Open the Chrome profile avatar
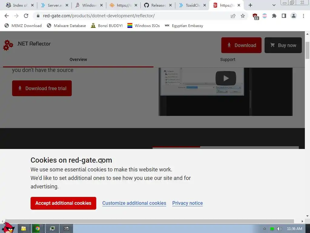The width and height of the screenshot is (310, 233). 294,16
